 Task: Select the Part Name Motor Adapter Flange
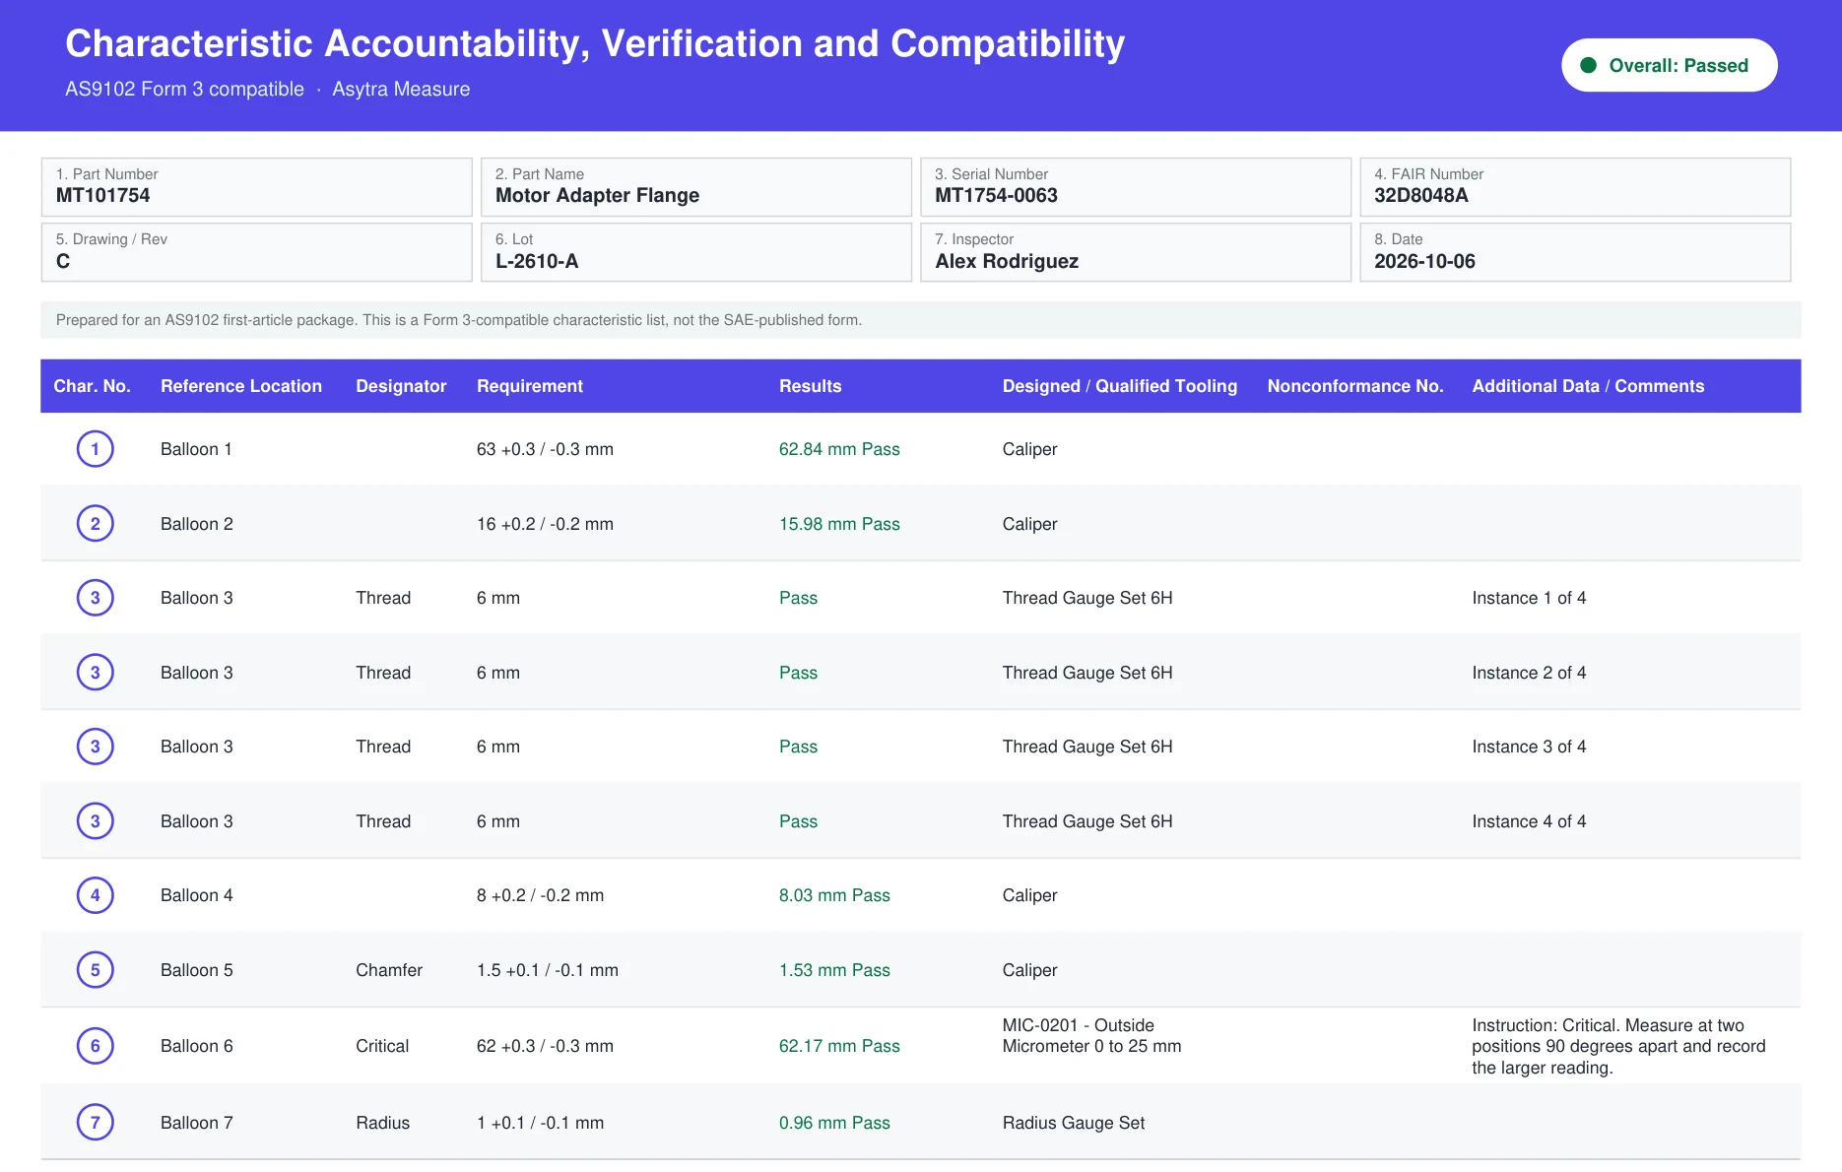click(598, 195)
